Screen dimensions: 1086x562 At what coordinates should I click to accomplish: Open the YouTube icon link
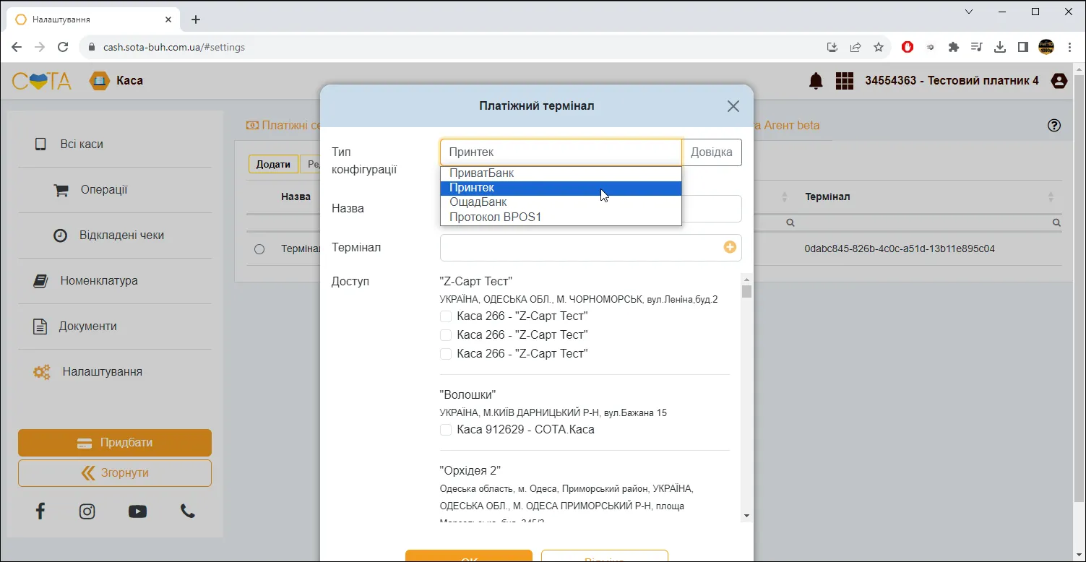click(137, 511)
